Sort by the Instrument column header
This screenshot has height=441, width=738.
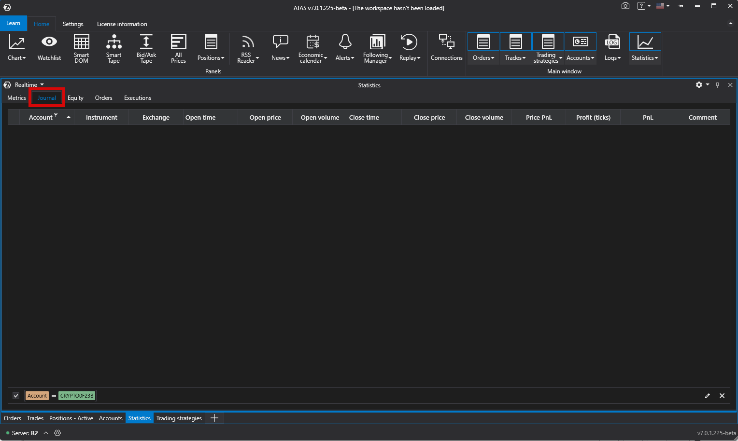[101, 117]
